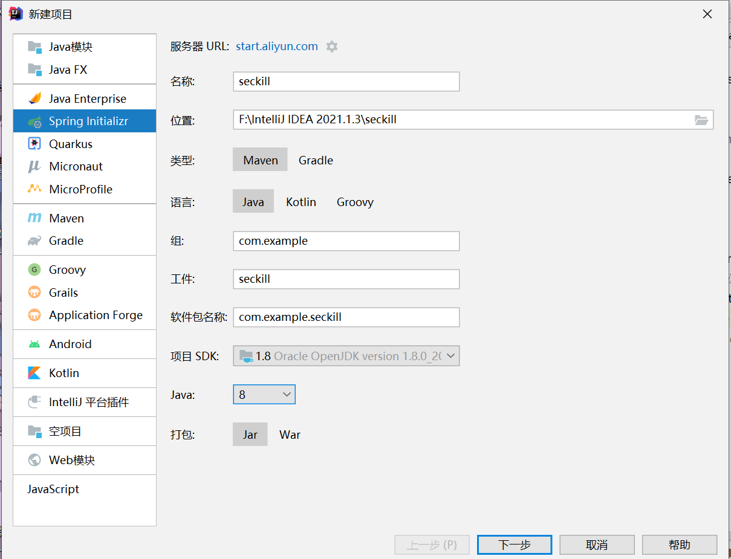Set language to Groovy

355,202
